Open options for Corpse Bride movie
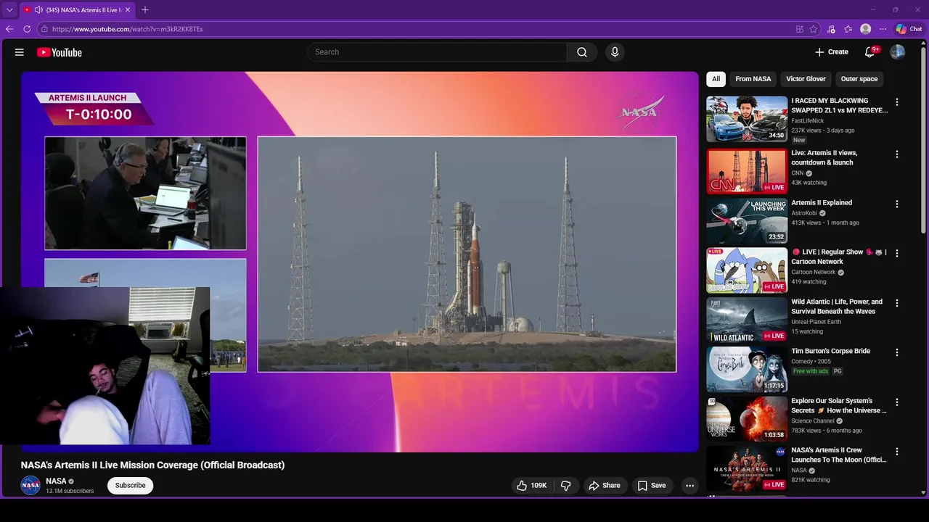Image resolution: width=929 pixels, height=522 pixels. pos(897,352)
